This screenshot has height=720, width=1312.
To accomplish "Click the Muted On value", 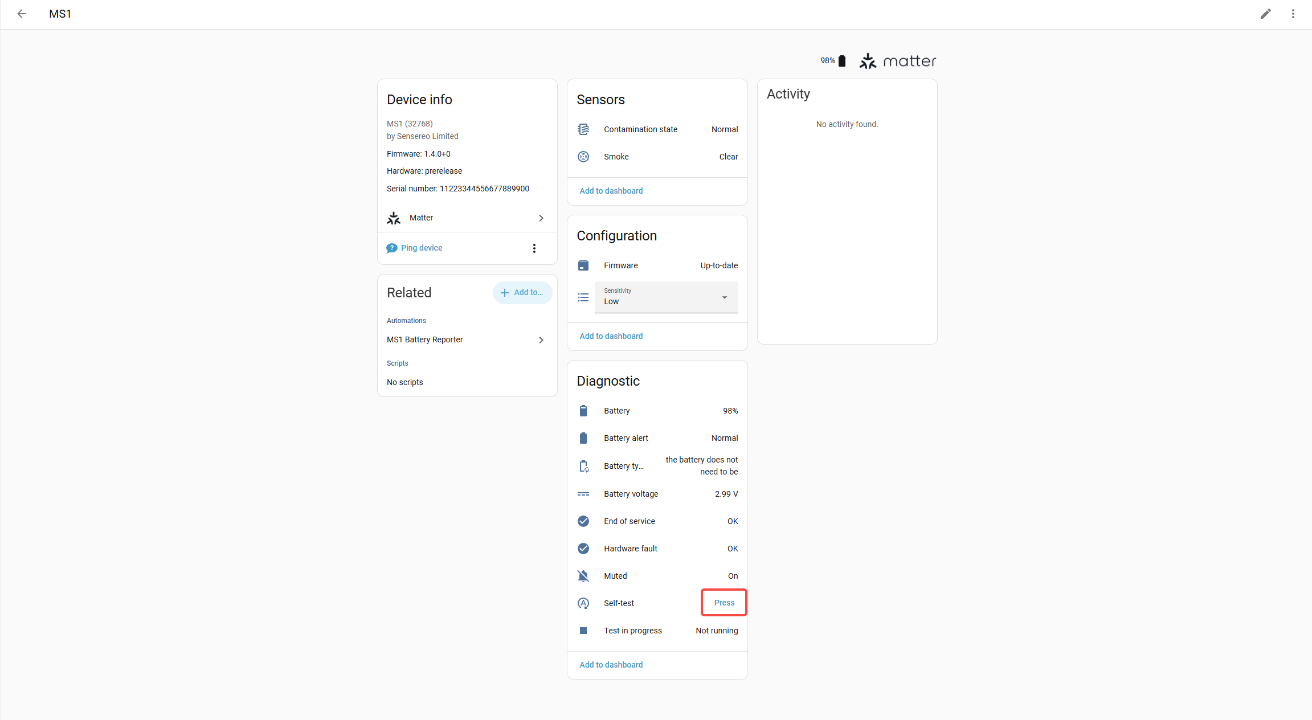I will [733, 576].
